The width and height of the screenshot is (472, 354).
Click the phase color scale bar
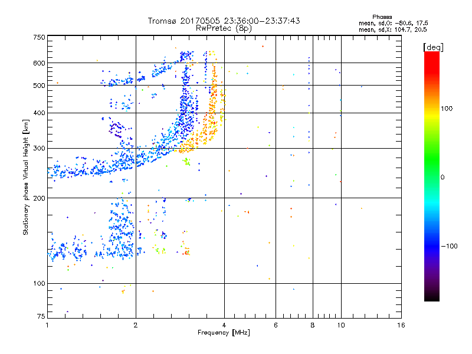tap(432, 176)
